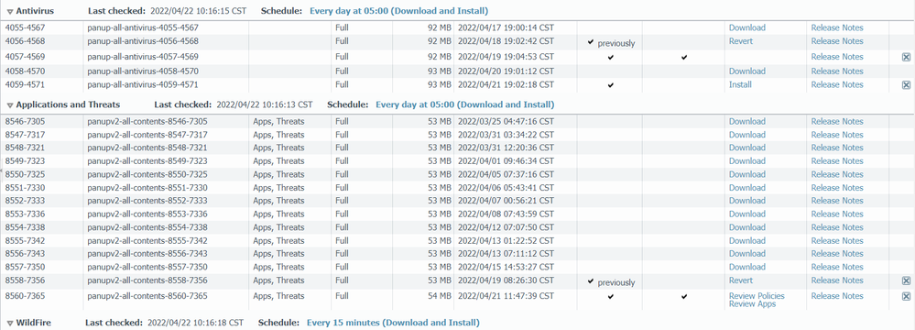Open the Antivirus schedule settings link
The height and width of the screenshot is (330, 915).
[399, 10]
